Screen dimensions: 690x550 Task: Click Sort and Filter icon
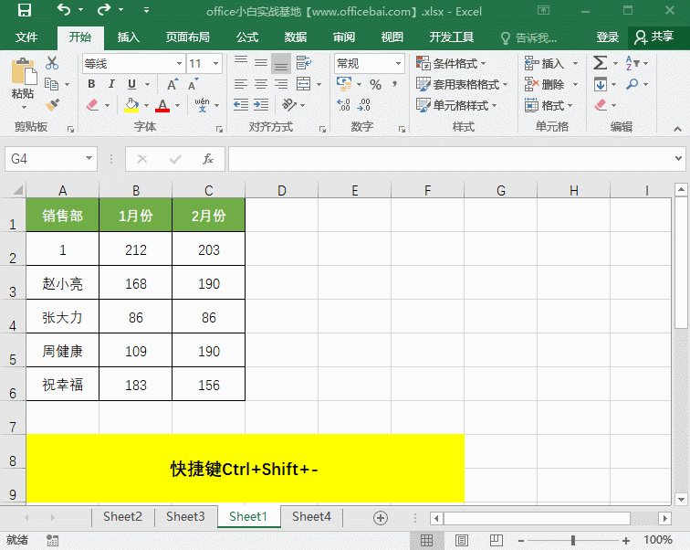[632, 63]
